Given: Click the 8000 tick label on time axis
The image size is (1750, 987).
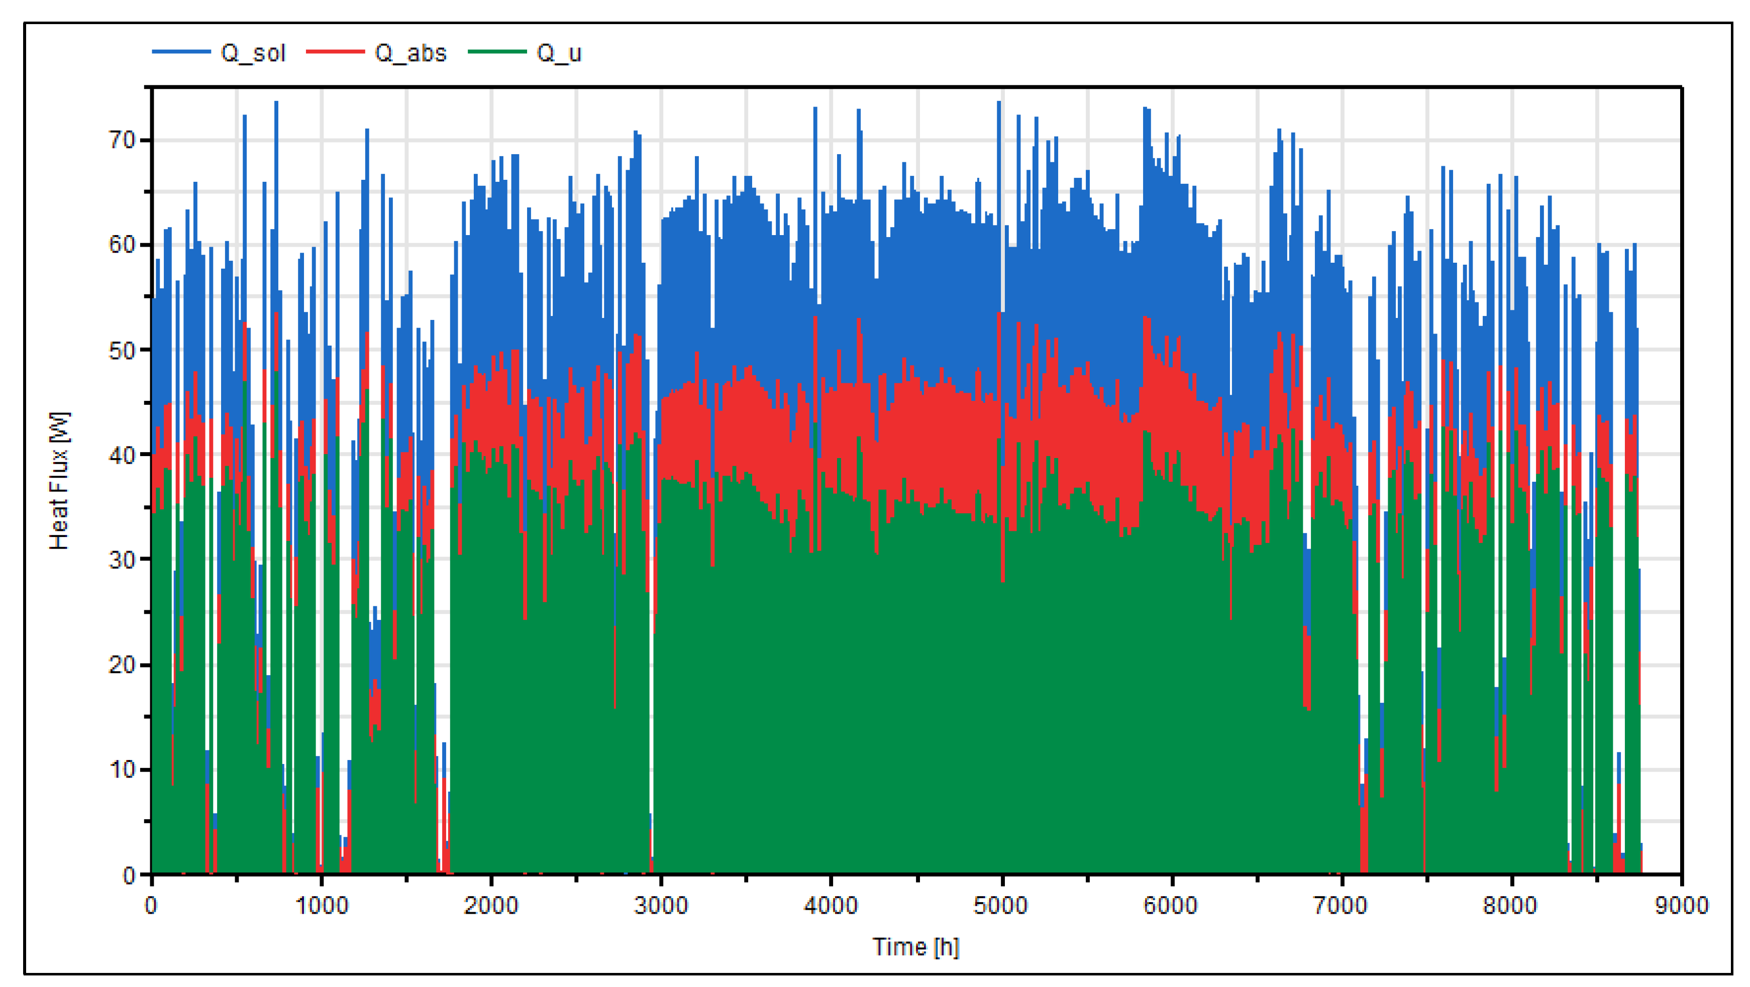Looking at the screenshot, I should coord(1510,906).
